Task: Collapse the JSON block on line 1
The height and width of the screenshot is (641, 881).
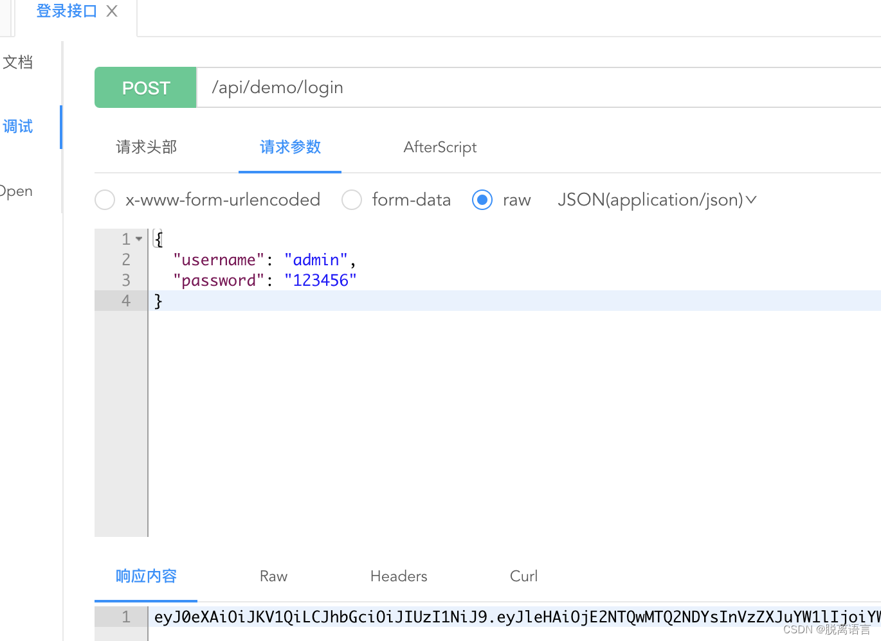Action: 139,238
